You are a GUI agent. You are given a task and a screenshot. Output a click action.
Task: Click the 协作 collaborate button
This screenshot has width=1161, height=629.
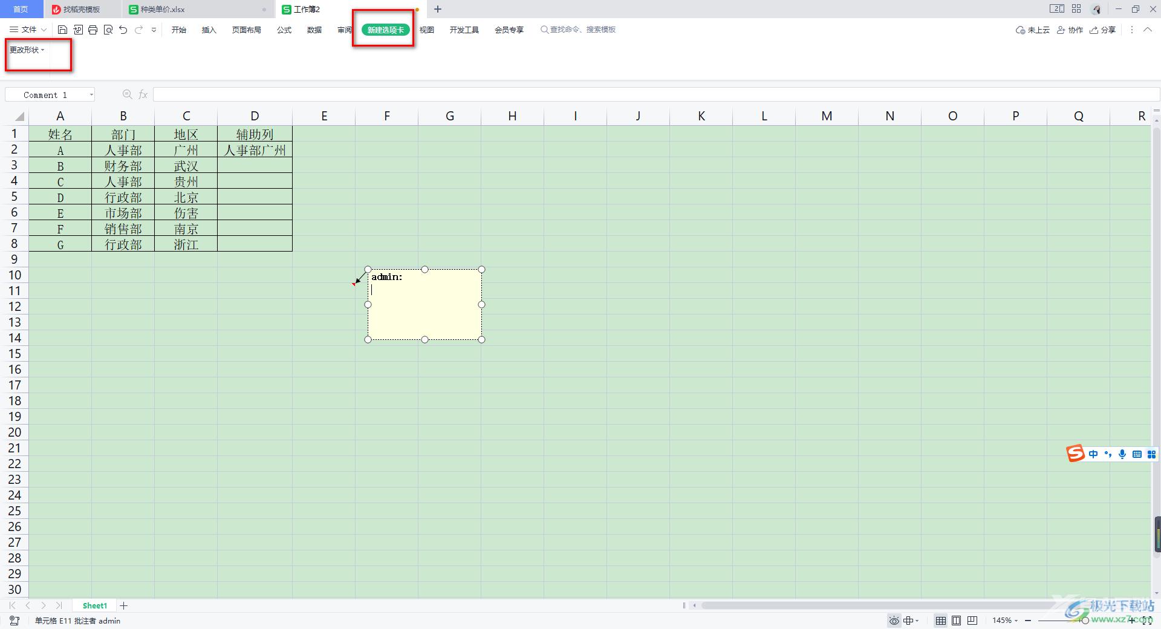coord(1070,30)
